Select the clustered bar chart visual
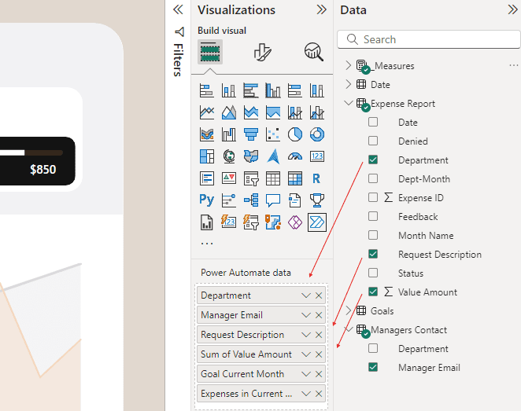This screenshot has height=411, width=521. [x=251, y=90]
